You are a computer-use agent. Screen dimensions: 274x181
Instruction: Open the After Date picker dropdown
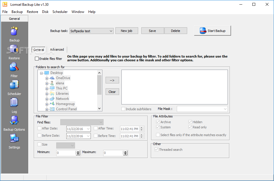(88, 129)
